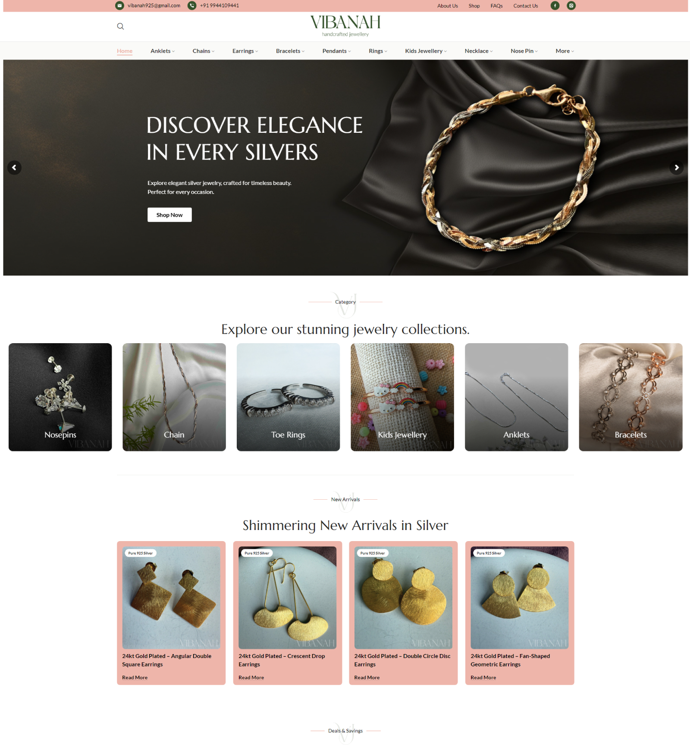Expand the More dropdown menu
690x745 pixels.
coord(565,51)
